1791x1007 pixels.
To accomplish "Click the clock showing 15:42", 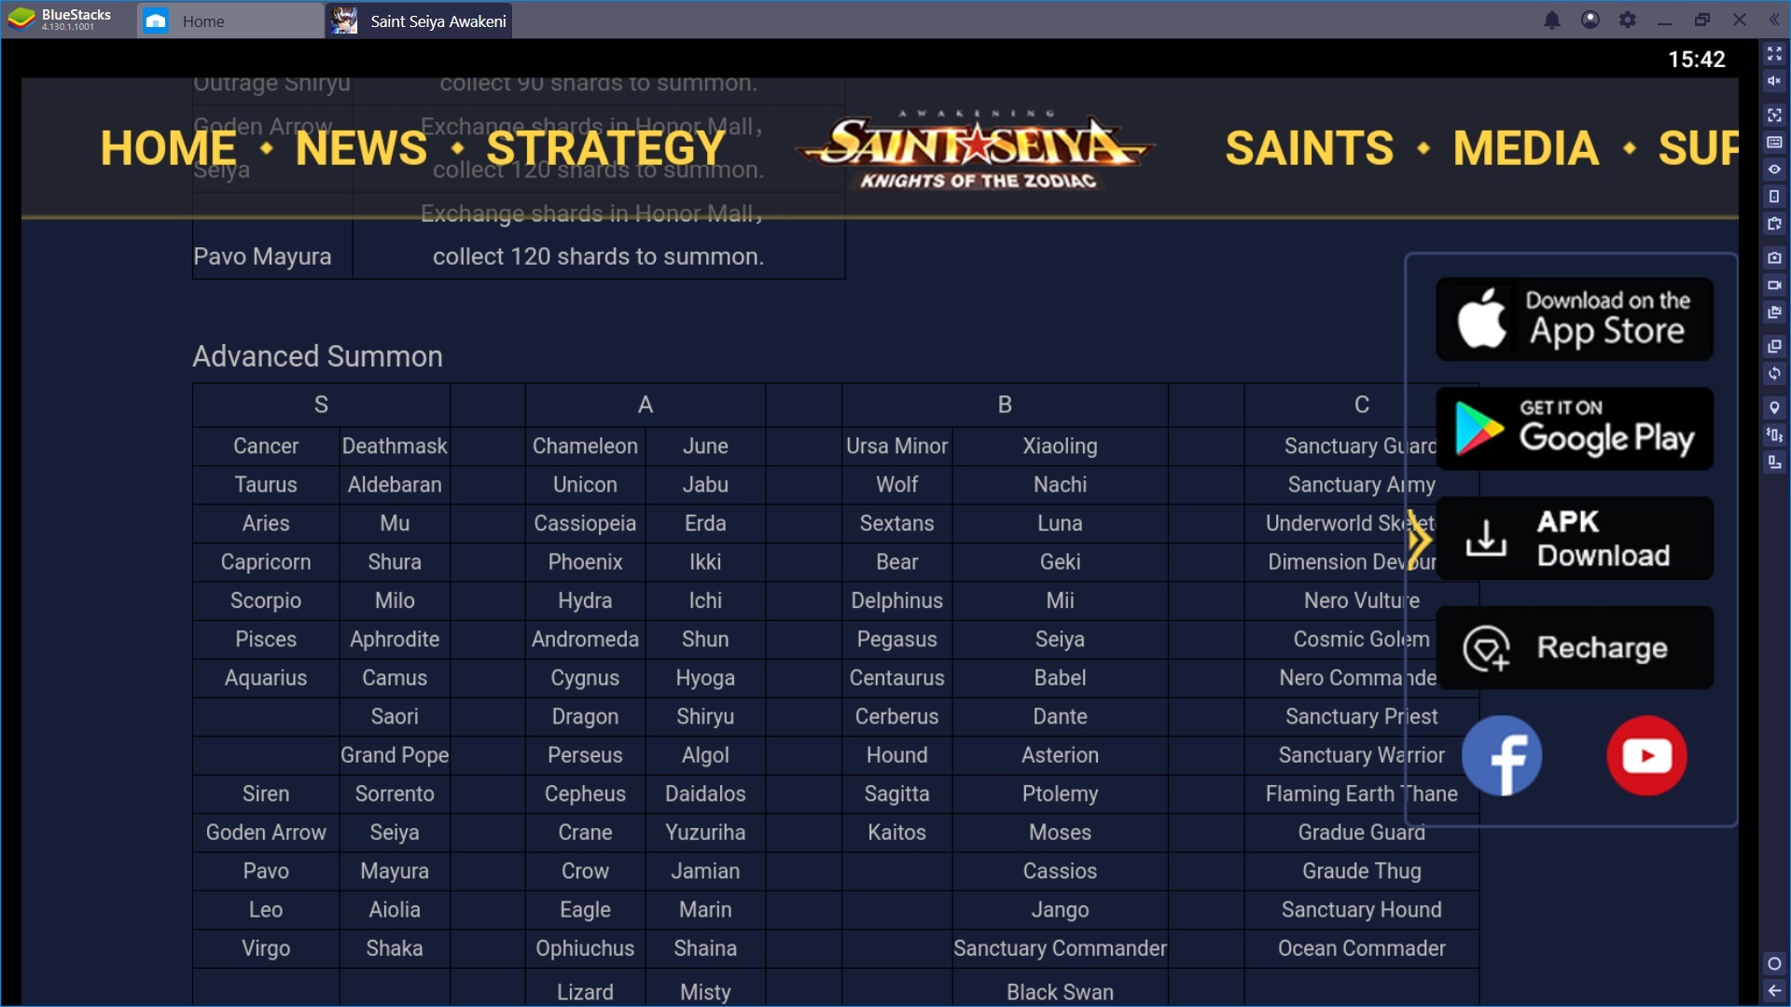I will [1696, 59].
